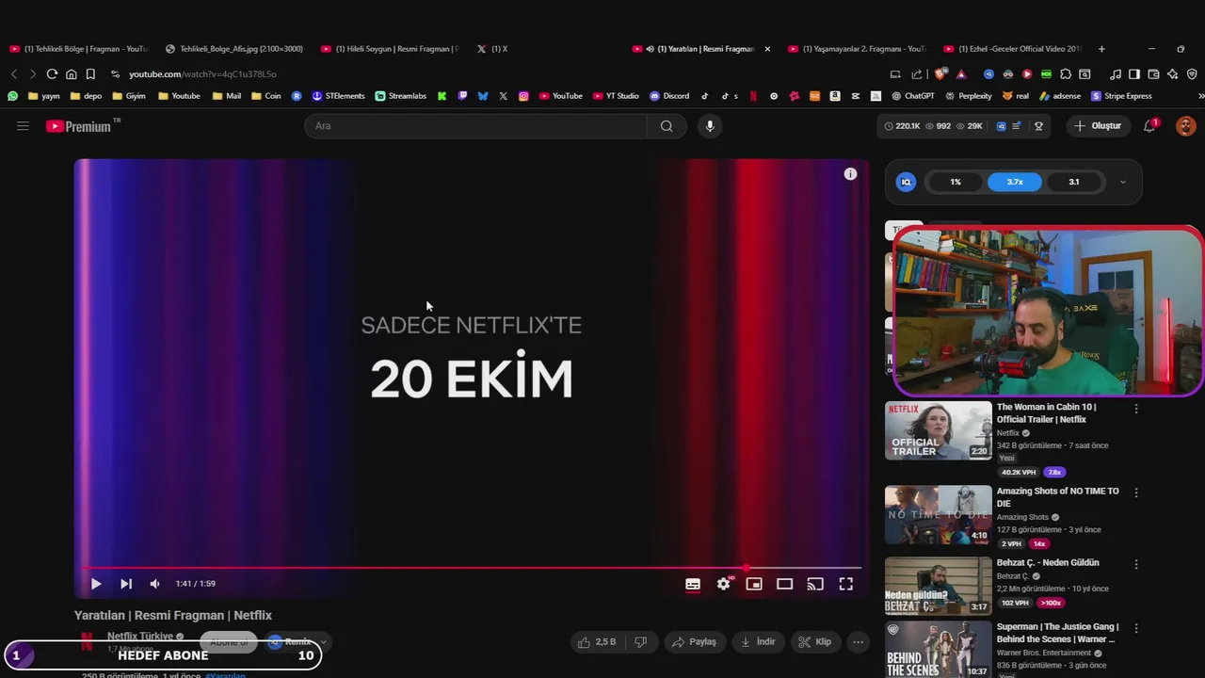1205x678 pixels.
Task: Open the Perplexity bookmark
Action: pyautogui.click(x=968, y=96)
